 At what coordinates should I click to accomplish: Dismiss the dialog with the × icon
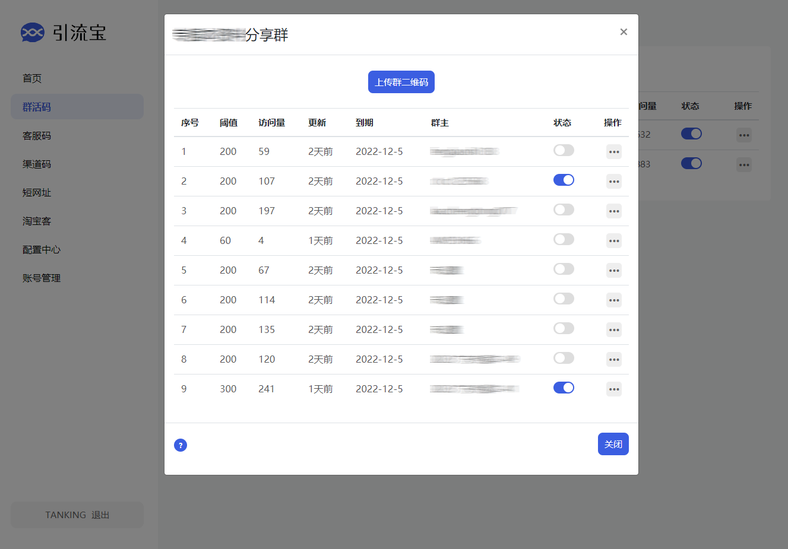pyautogui.click(x=624, y=32)
